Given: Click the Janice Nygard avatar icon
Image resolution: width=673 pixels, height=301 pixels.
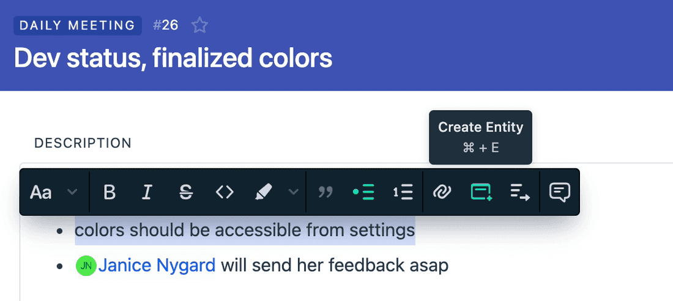Looking at the screenshot, I should click(x=86, y=266).
